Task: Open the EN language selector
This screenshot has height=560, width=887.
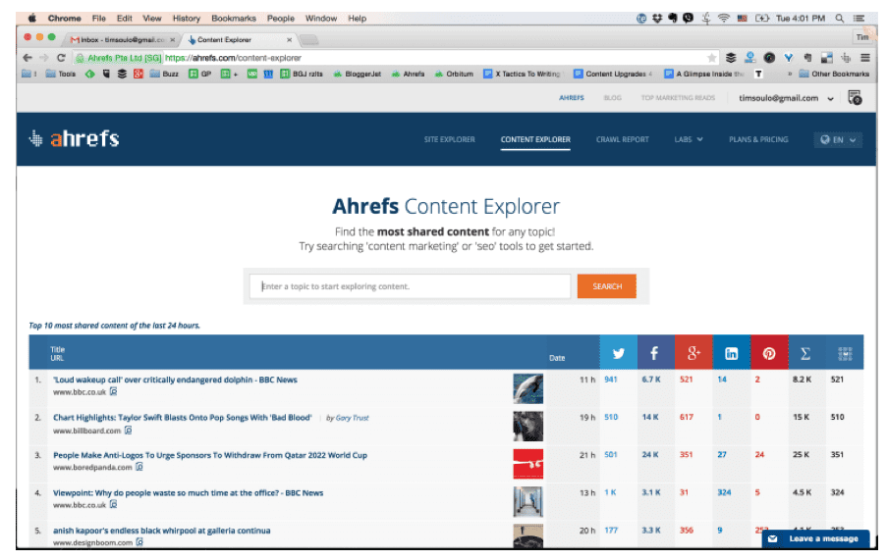Action: [x=838, y=139]
